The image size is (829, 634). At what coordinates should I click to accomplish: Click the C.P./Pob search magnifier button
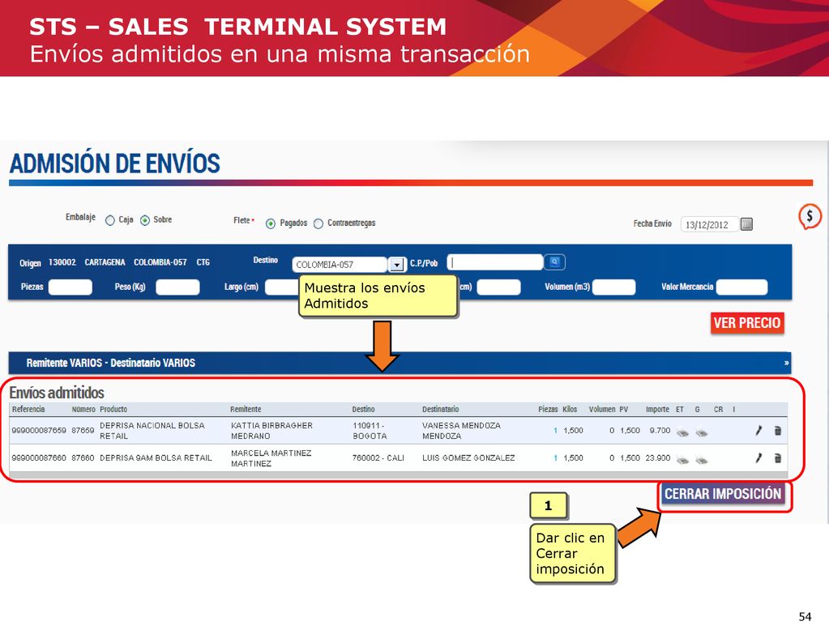[x=554, y=262]
